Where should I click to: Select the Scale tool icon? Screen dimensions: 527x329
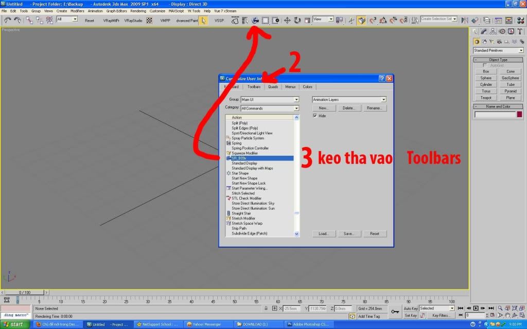(307, 21)
